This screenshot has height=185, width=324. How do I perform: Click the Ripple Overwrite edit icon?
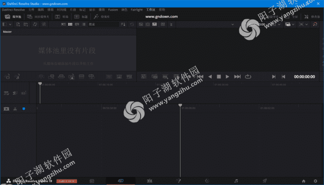61,77
